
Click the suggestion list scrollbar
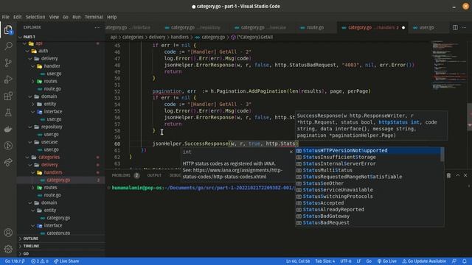pyautogui.click(x=442, y=155)
